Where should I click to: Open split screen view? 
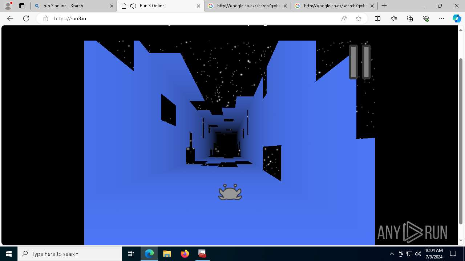pos(377,18)
